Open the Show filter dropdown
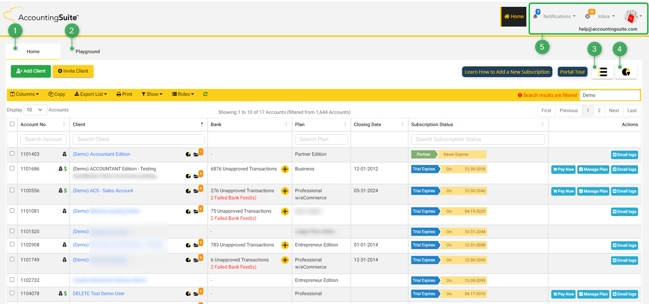 (x=152, y=94)
